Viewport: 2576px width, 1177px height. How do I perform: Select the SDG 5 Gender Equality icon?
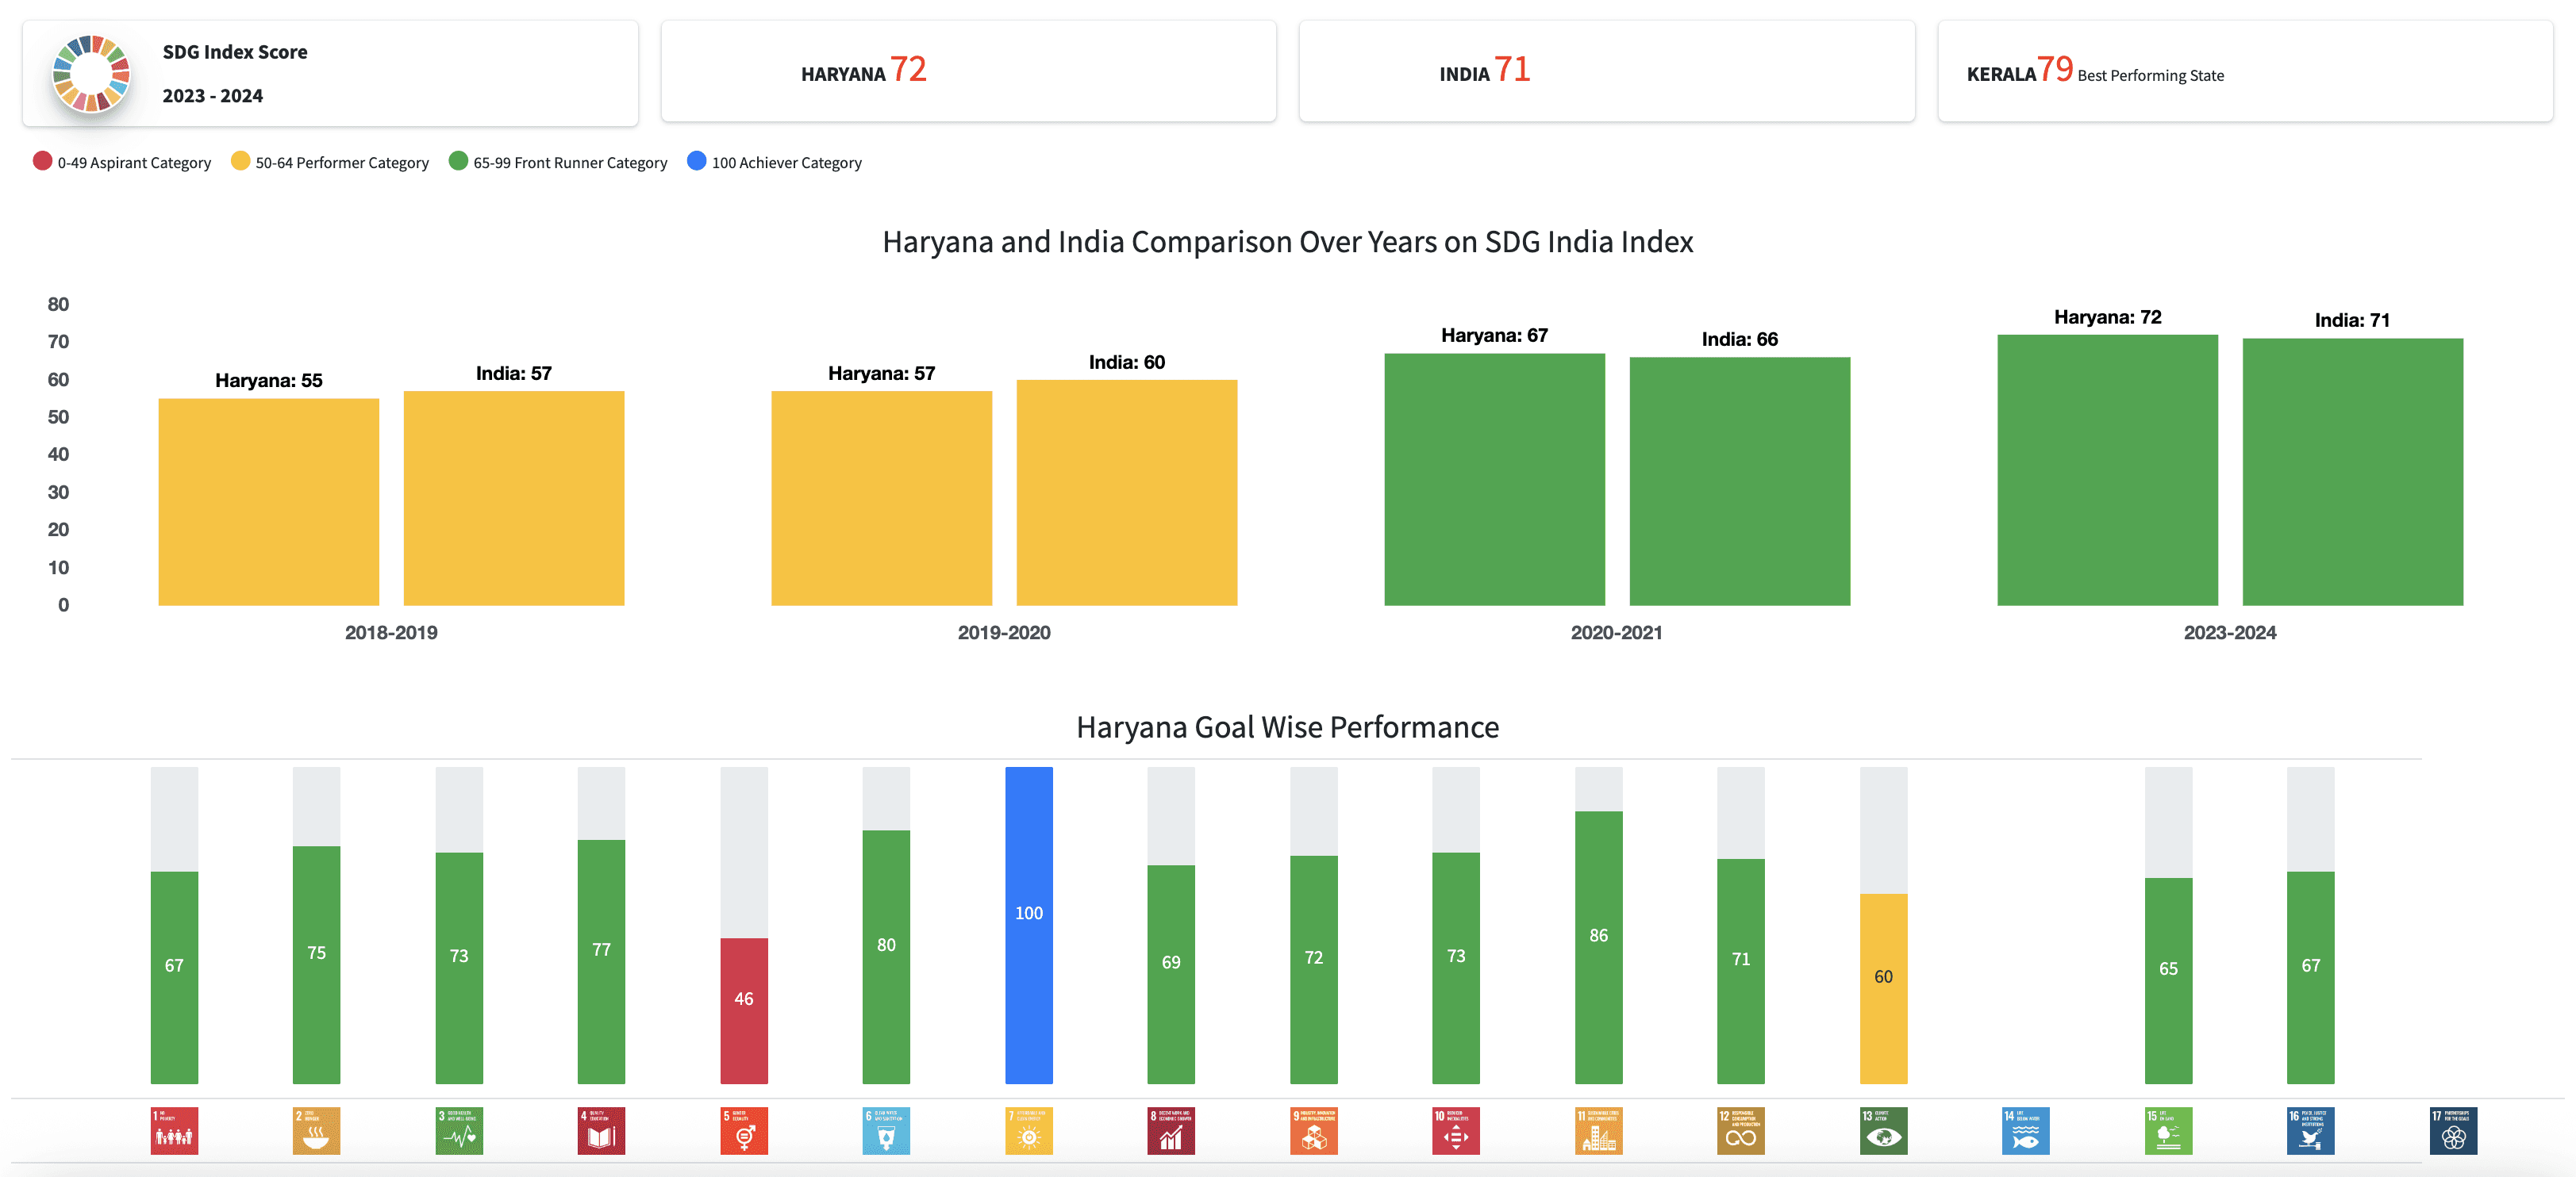point(744,1130)
